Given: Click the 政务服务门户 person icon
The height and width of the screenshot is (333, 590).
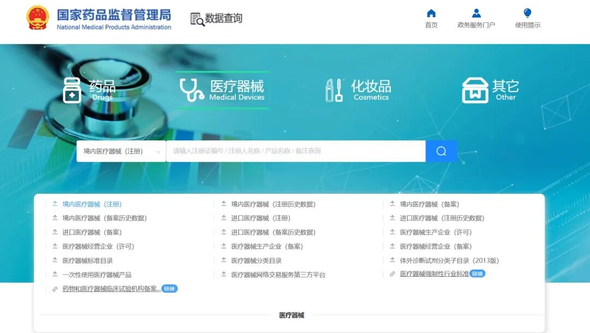Looking at the screenshot, I should coord(475,12).
